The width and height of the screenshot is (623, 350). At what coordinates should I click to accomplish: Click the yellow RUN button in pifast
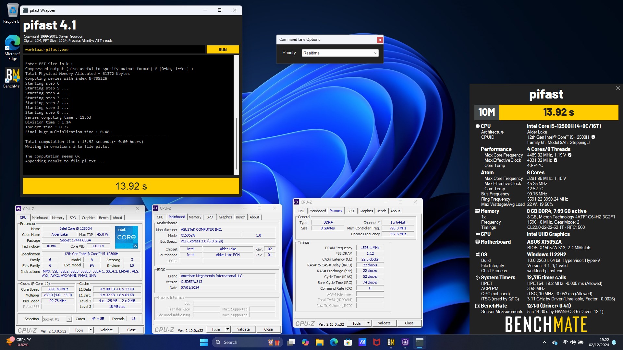(223, 50)
